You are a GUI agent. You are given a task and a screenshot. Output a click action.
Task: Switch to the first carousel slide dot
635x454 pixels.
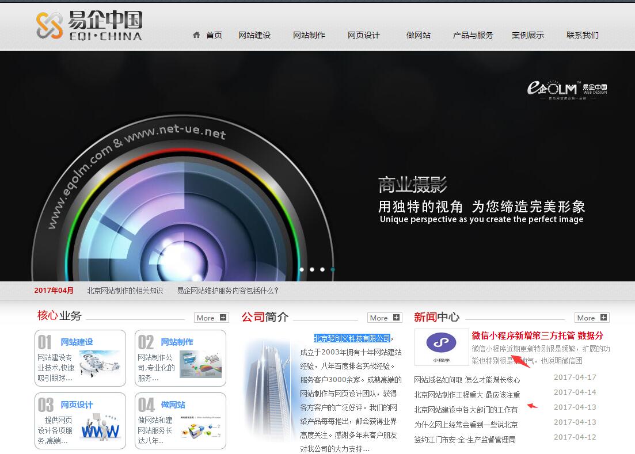[302, 269]
